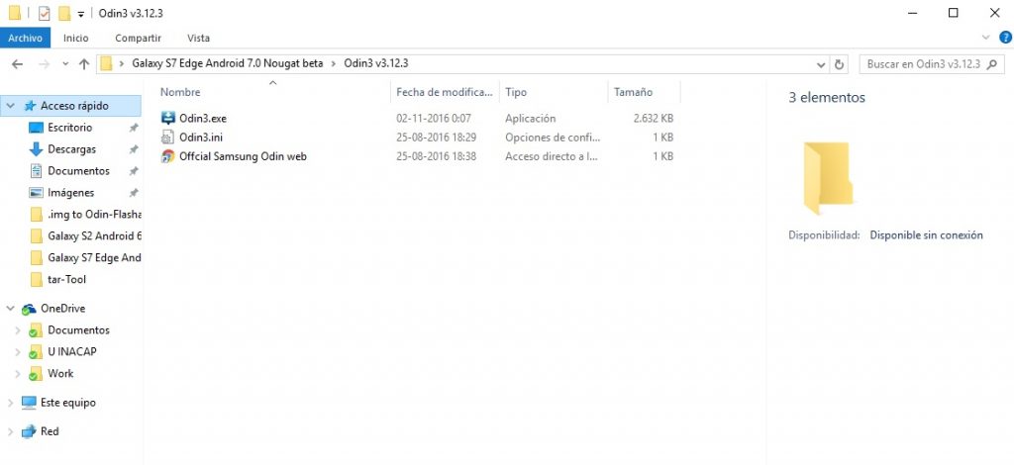Screen dimensions: 1014x465
Task: Click the tar-Tool folder icon
Action: point(37,280)
